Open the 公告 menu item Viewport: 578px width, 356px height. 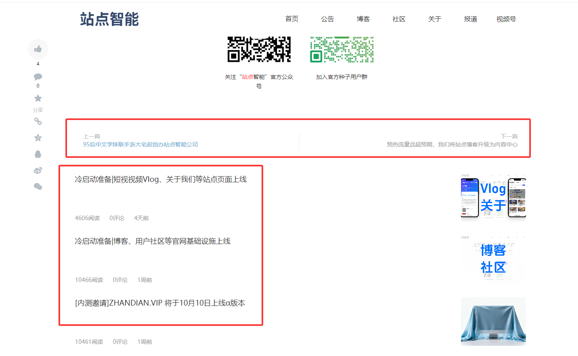point(327,19)
